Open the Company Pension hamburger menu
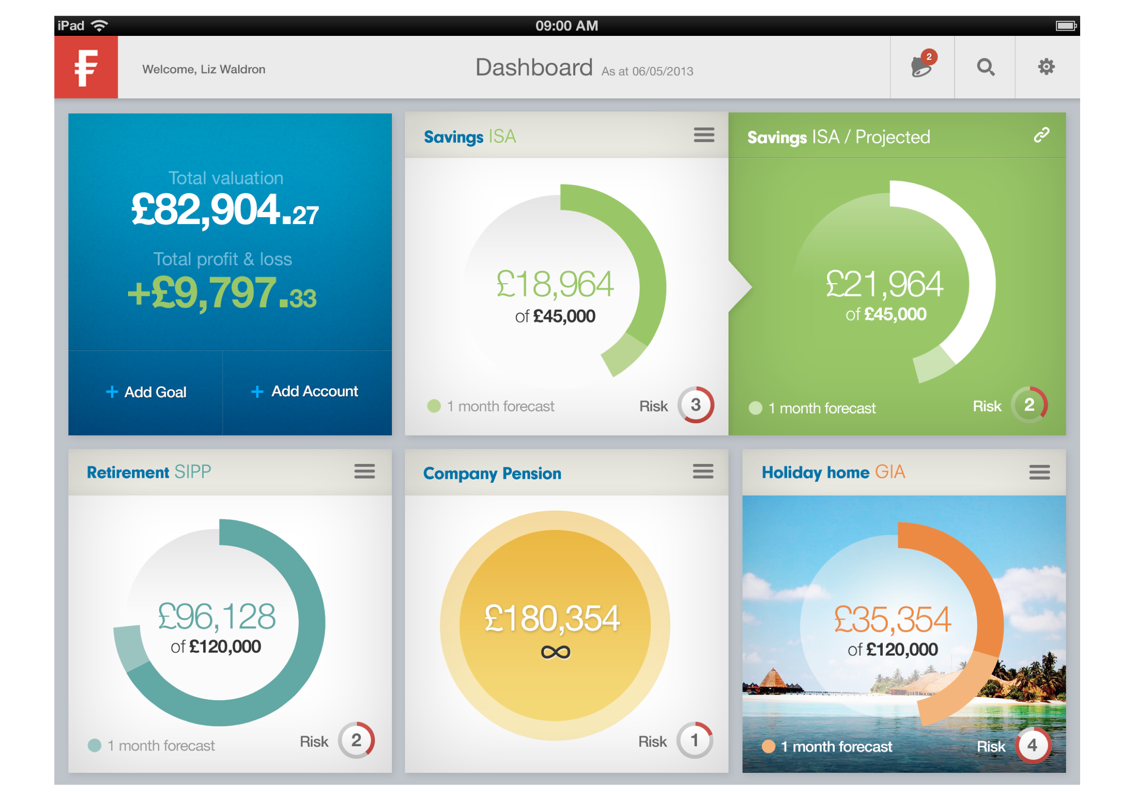1134x801 pixels. tap(703, 471)
